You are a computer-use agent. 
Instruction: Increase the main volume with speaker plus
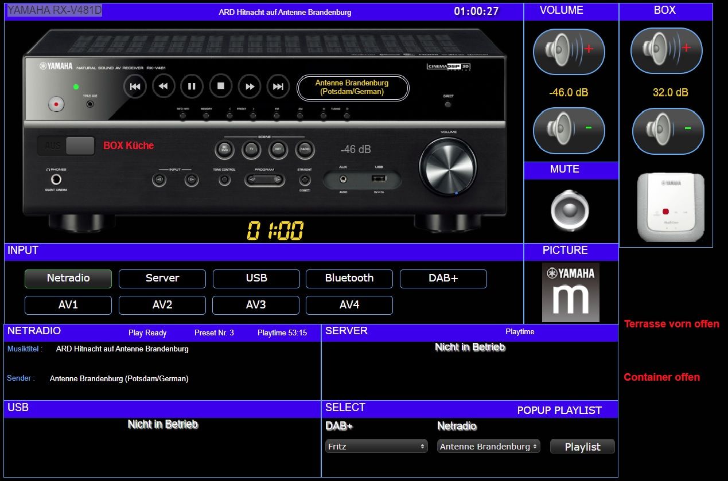[569, 50]
